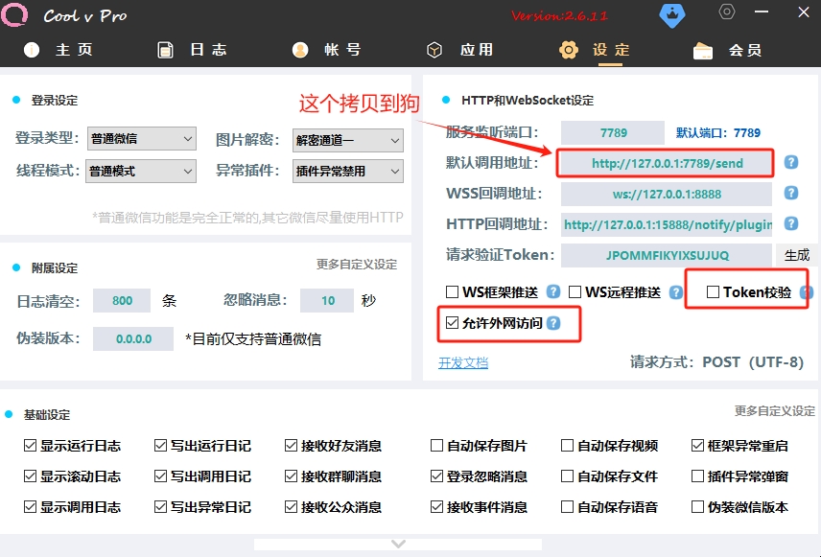Click the 日志清空 count field
This screenshot has width=821, height=557.
pyautogui.click(x=122, y=300)
